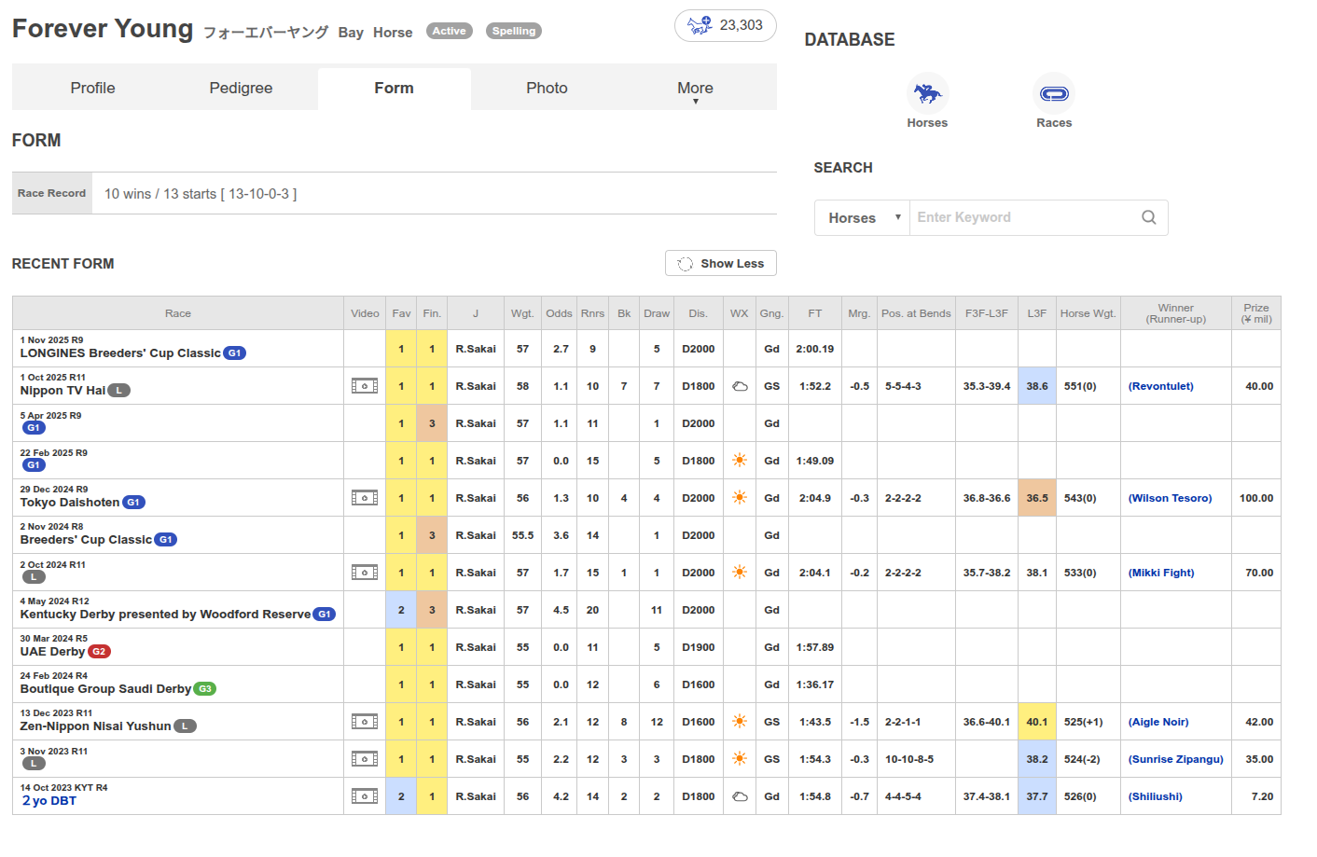Open runner-up Wilson Tesoro's page
The image size is (1317, 857).
(1171, 498)
